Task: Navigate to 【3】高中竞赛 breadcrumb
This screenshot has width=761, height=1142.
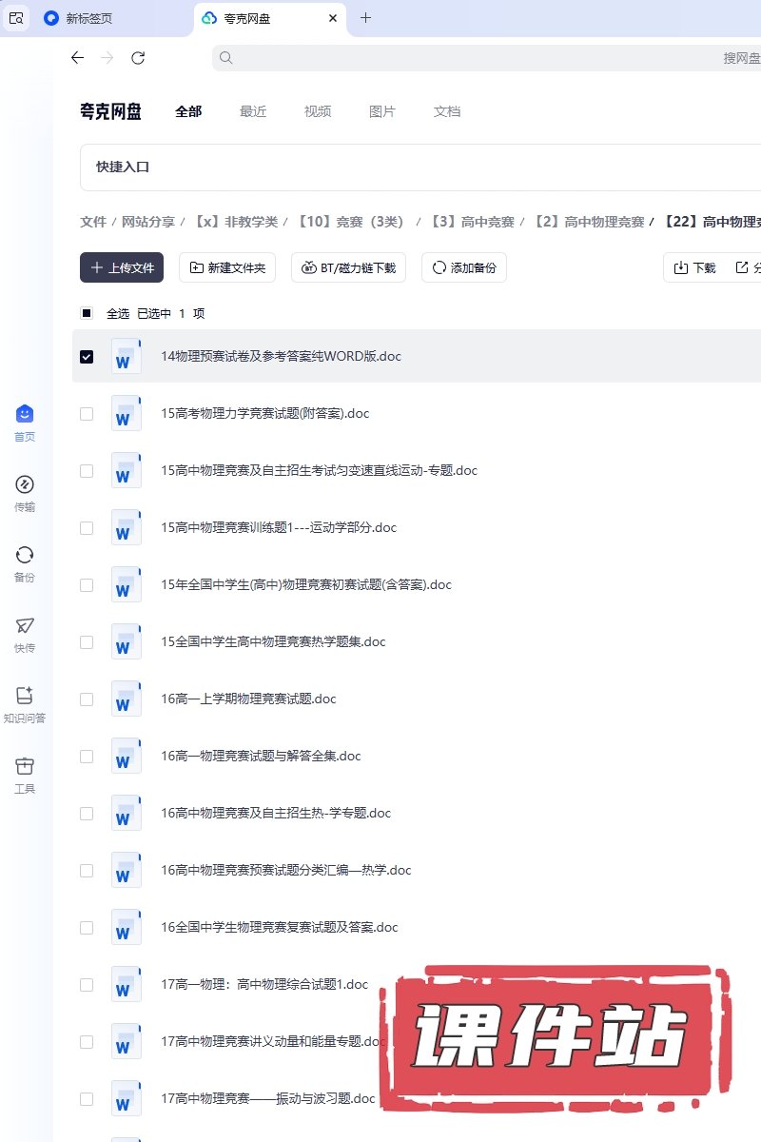Action: pos(472,222)
